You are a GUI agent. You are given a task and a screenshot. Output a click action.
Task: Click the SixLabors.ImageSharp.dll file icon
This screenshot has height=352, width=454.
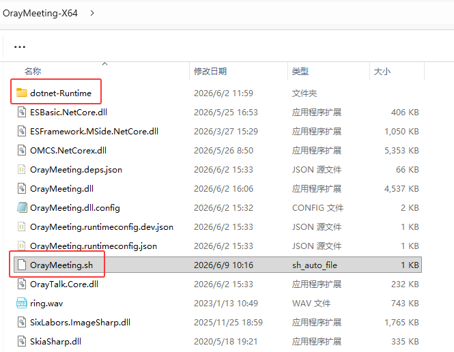click(22, 322)
